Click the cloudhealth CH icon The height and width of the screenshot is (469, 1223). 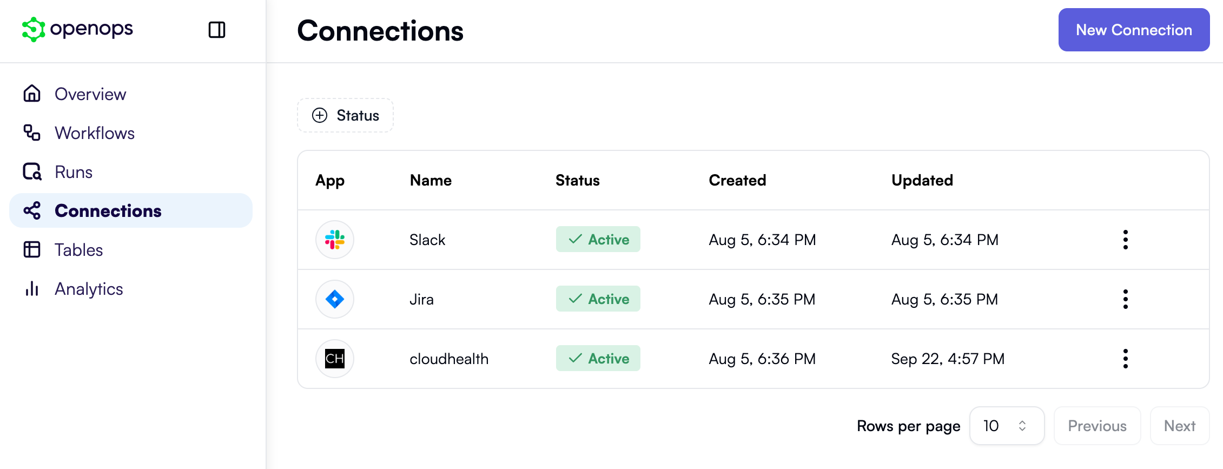334,358
